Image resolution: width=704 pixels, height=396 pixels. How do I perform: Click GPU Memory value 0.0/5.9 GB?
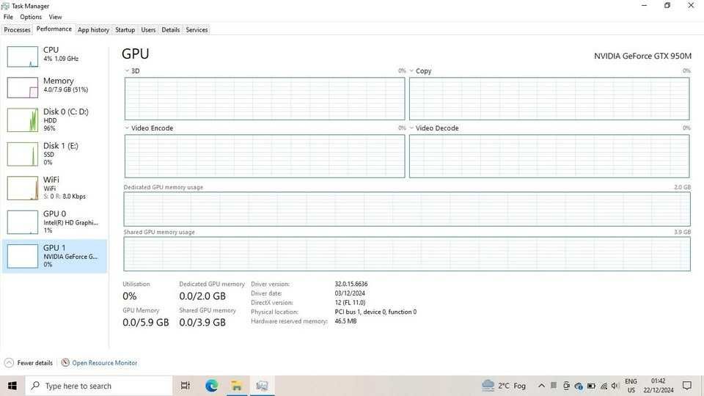[x=145, y=323]
